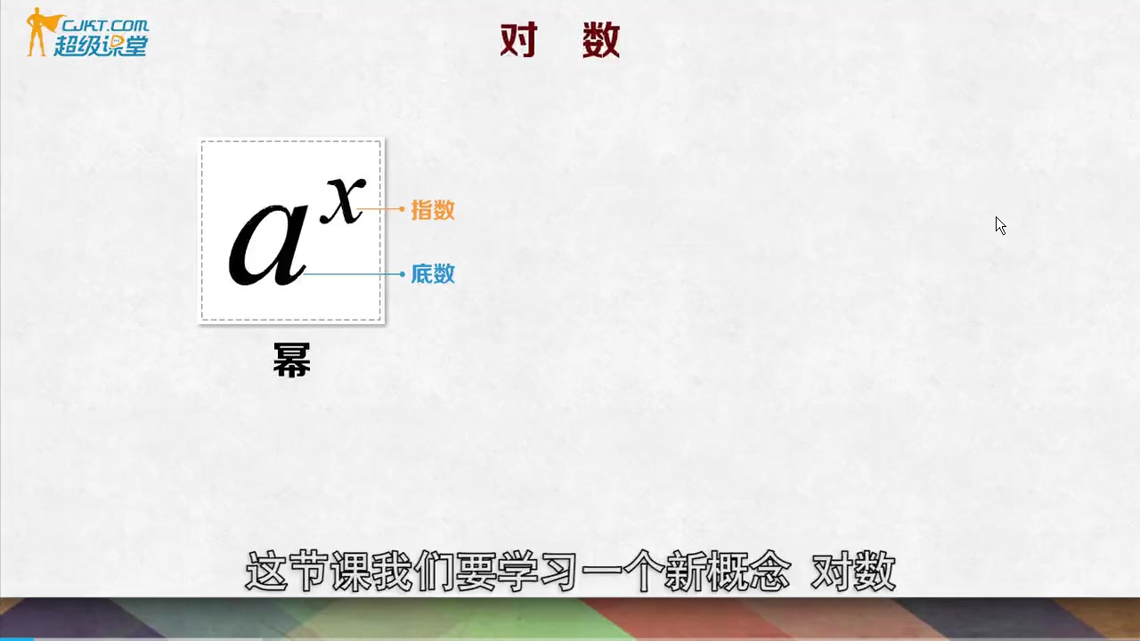Toggle the 底数 base label
This screenshot has height=641, width=1140.
pyautogui.click(x=433, y=275)
